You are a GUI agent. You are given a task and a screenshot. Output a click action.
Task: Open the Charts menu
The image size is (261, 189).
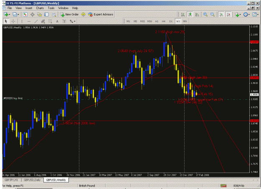[40, 8]
